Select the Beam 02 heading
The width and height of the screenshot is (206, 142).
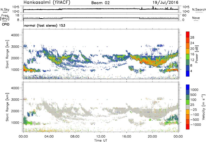100,3
